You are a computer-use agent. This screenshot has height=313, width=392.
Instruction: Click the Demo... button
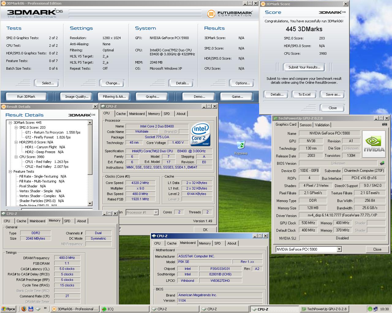[x=199, y=97]
